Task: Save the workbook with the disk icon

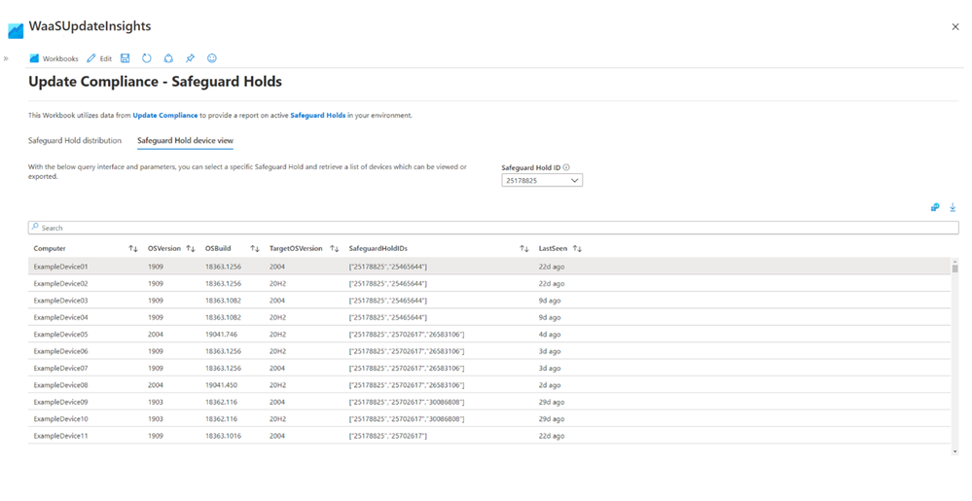Action: tap(125, 58)
